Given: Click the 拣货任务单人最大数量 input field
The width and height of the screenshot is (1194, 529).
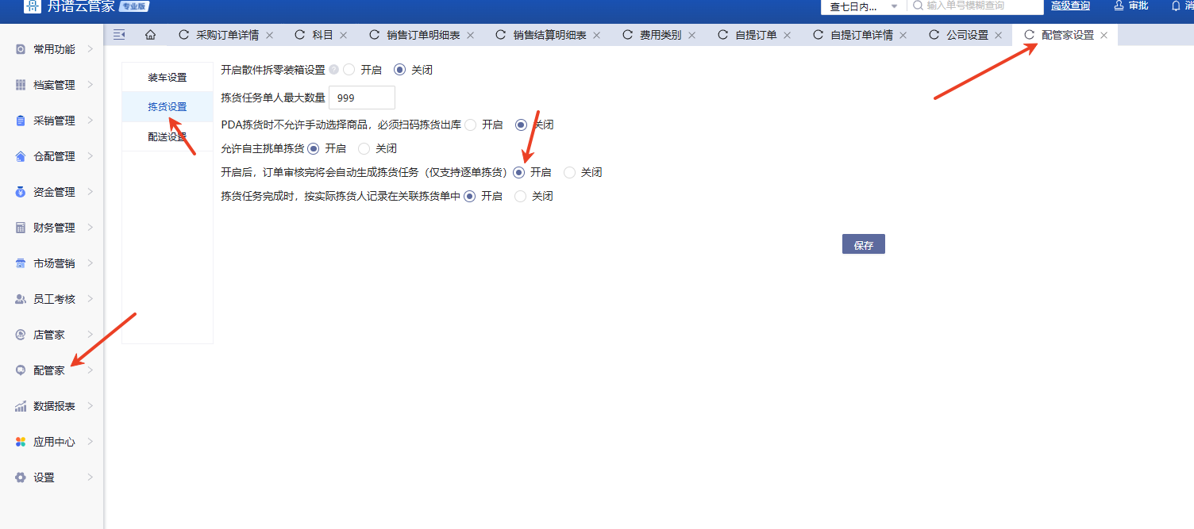Looking at the screenshot, I should [x=361, y=98].
